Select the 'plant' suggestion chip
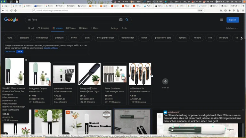 pyautogui.click(x=87, y=38)
